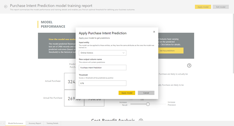
Task: Click the help icon beside Model Performance chart
Action: 189,66
